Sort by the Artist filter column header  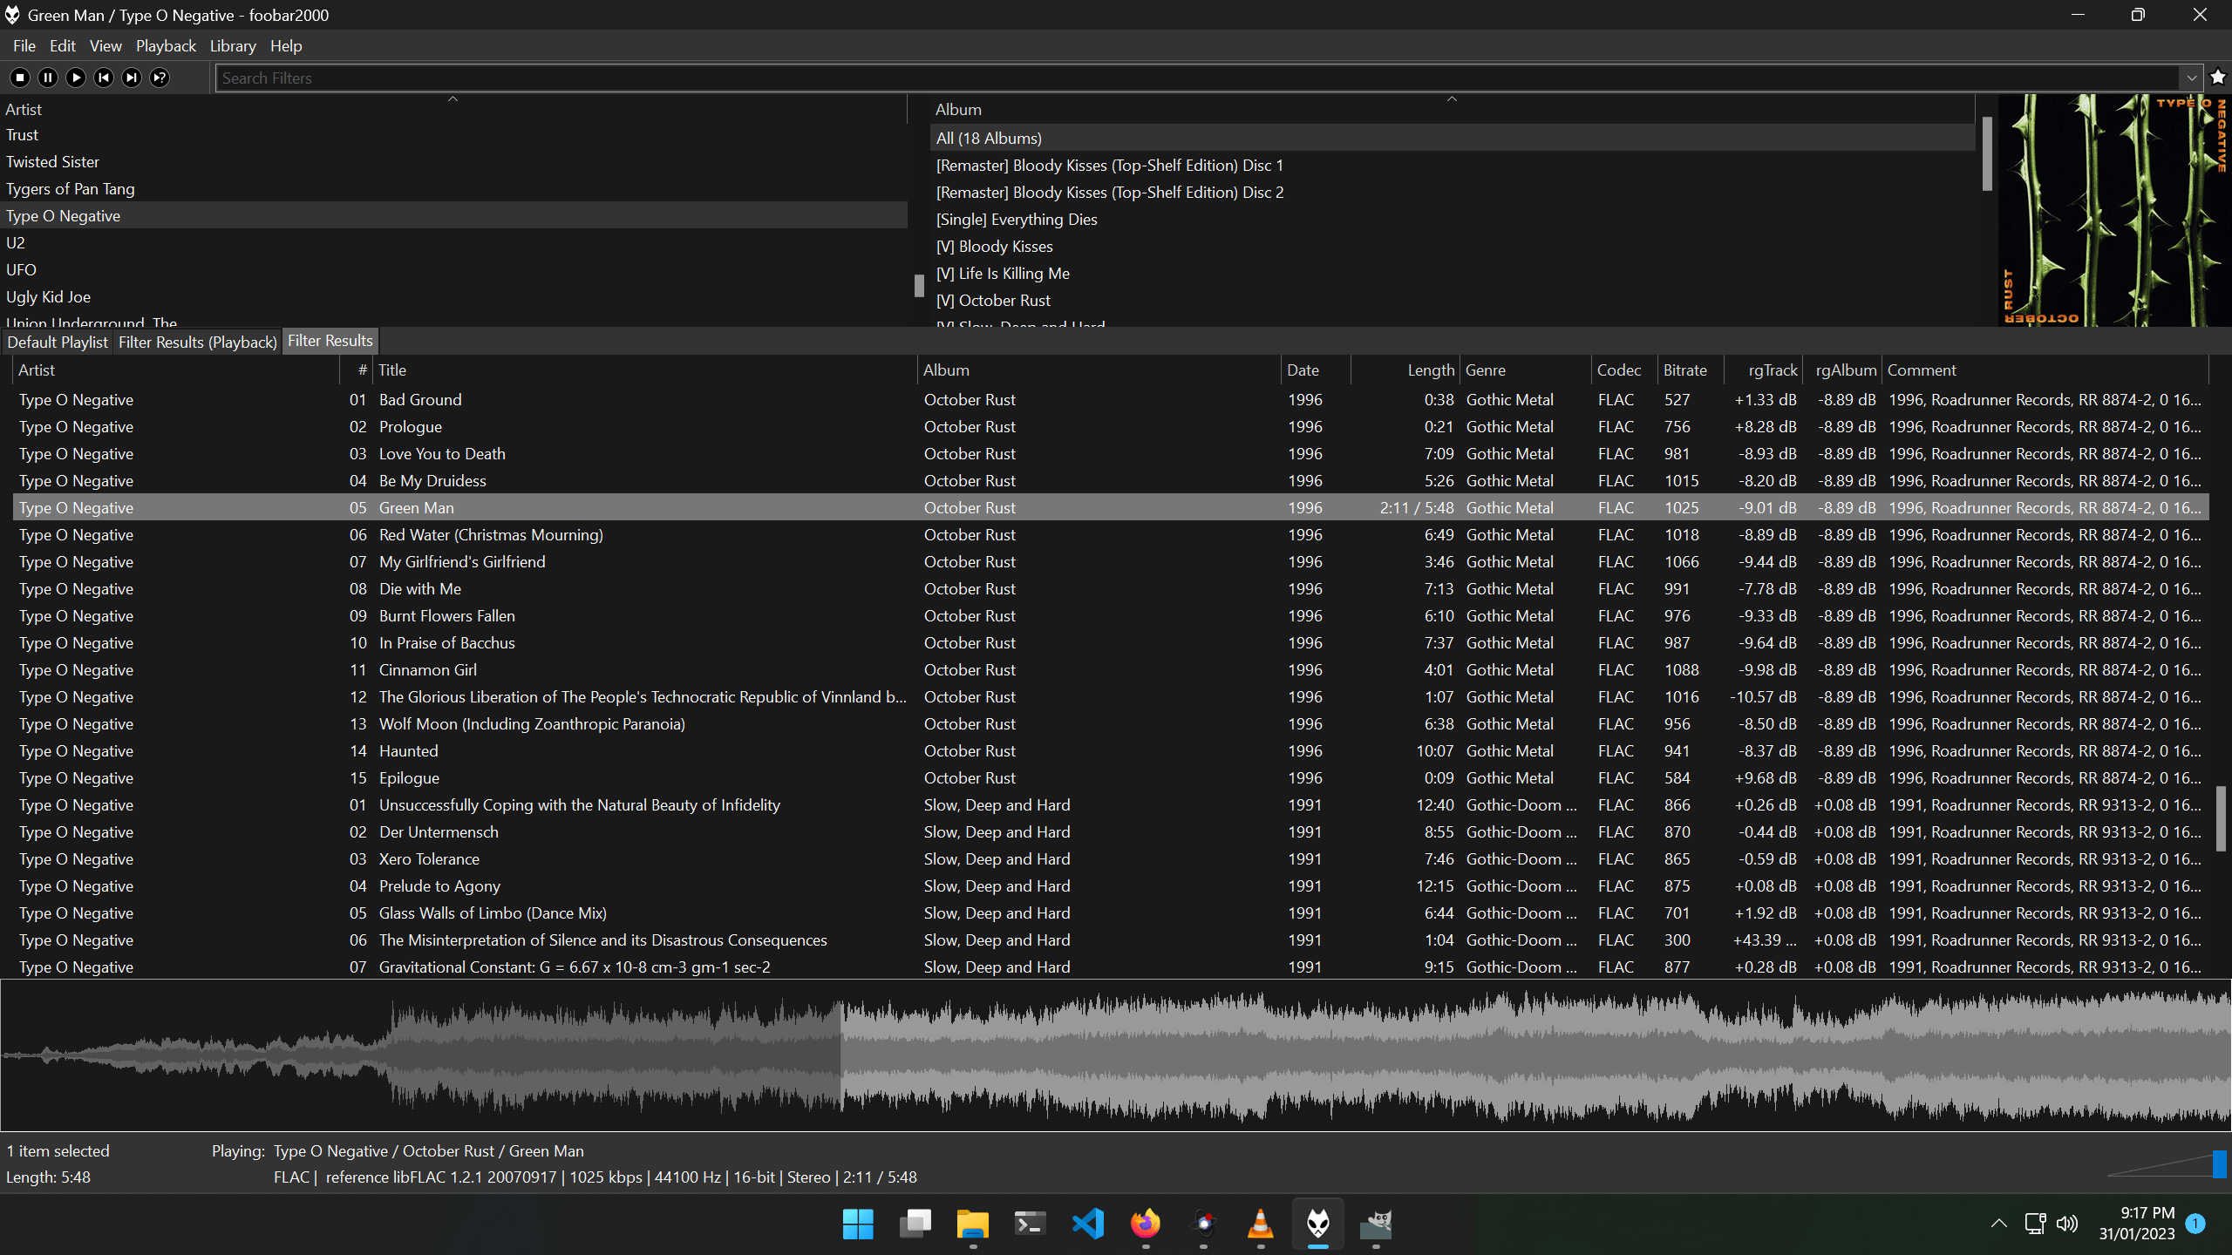[24, 109]
